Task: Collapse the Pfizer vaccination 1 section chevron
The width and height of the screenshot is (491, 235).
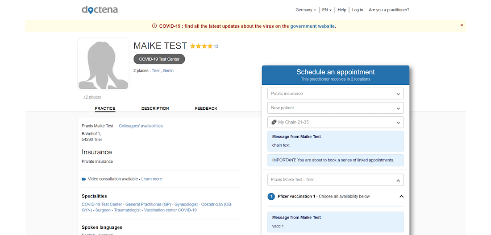Action: click(401, 197)
